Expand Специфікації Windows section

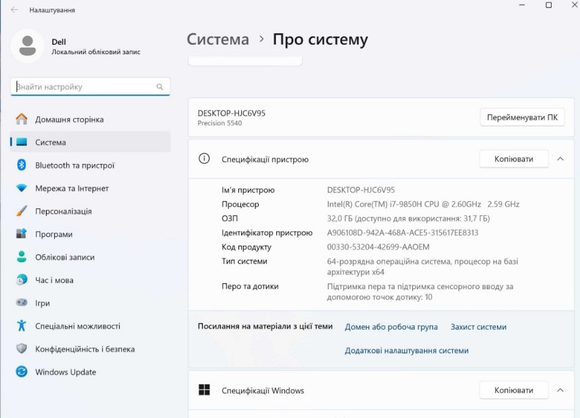(560, 390)
